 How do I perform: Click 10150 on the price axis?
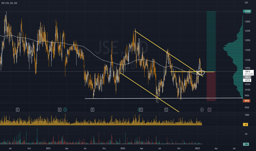(247, 90)
